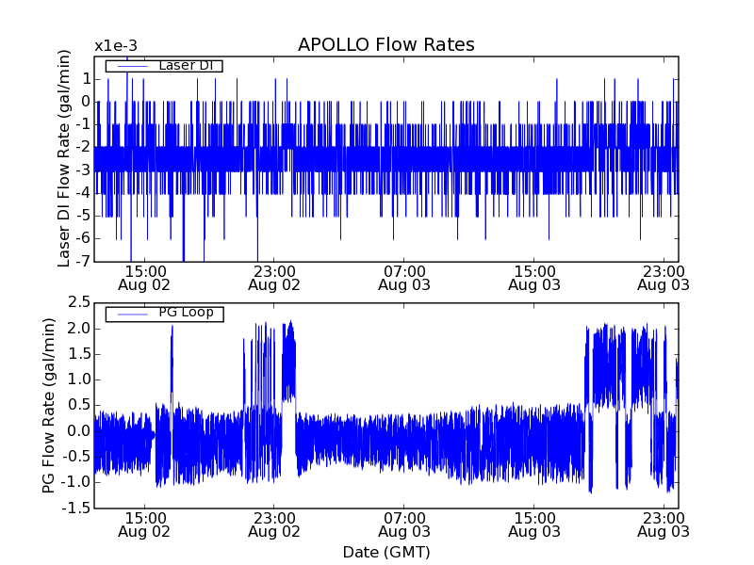The width and height of the screenshot is (754, 565).
Task: Click 23:00 Aug 02 tick on upper plot
Action: click(274, 277)
